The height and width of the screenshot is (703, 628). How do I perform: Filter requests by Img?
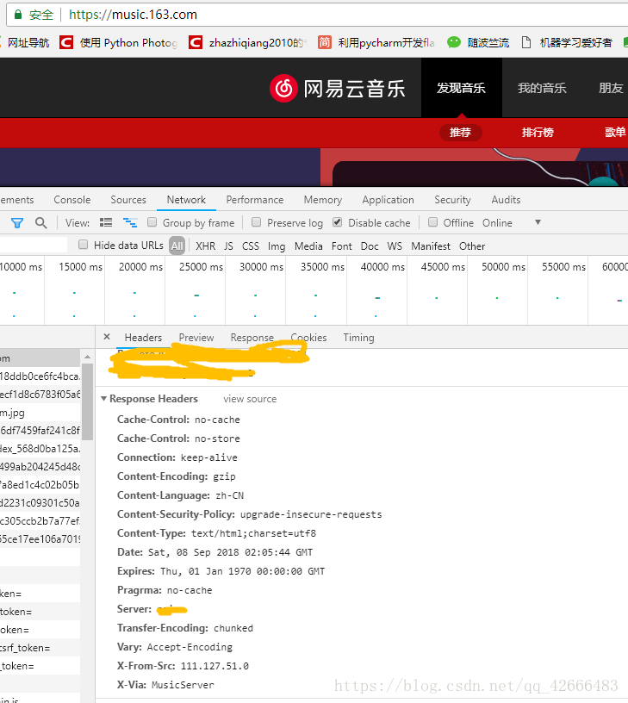(277, 246)
